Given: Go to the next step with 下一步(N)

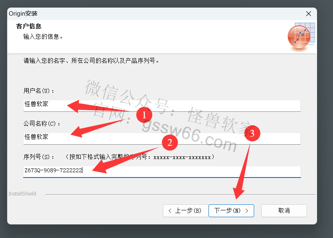Looking at the screenshot, I should tap(231, 211).
